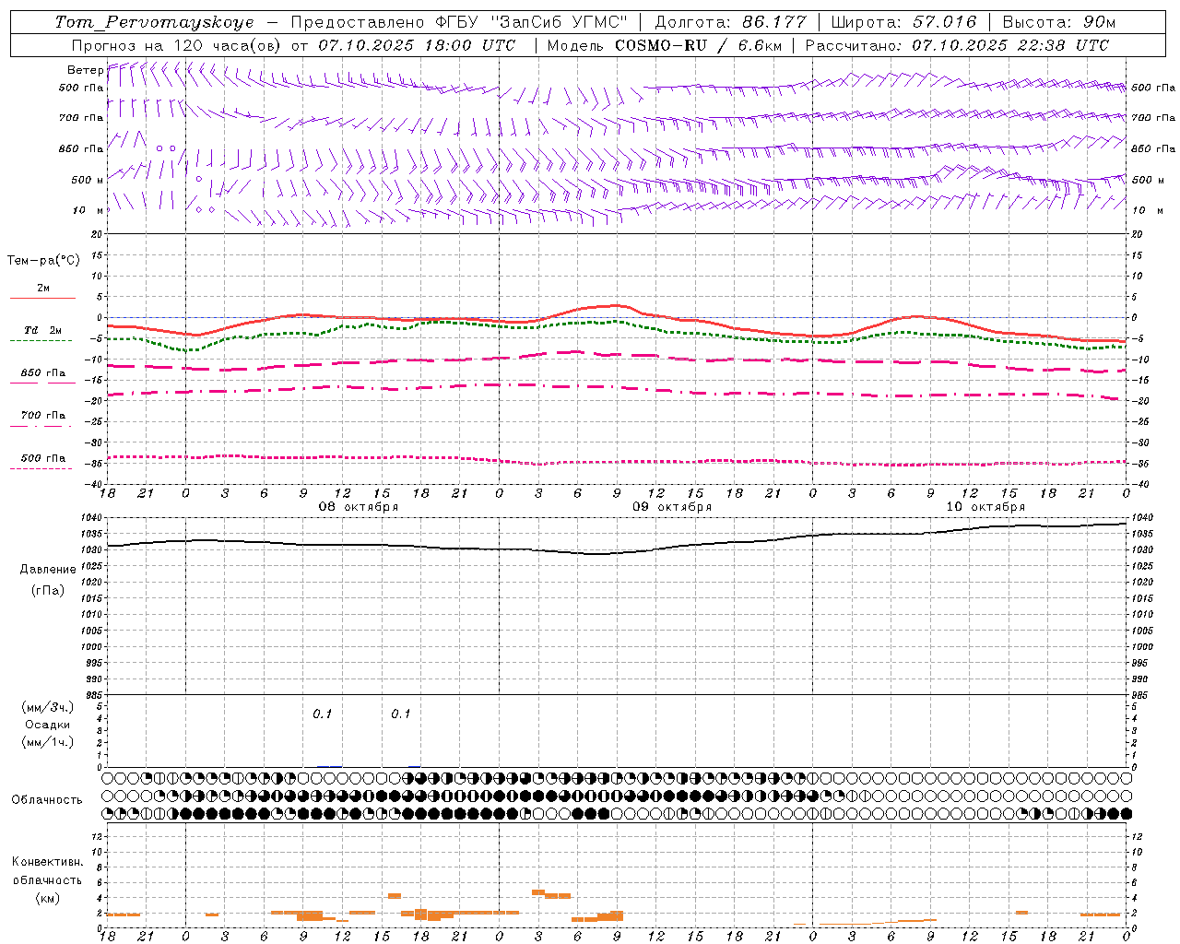The image size is (1180, 944).
Task: Click the elevation text Высота: 90м
Action: (x=1059, y=22)
